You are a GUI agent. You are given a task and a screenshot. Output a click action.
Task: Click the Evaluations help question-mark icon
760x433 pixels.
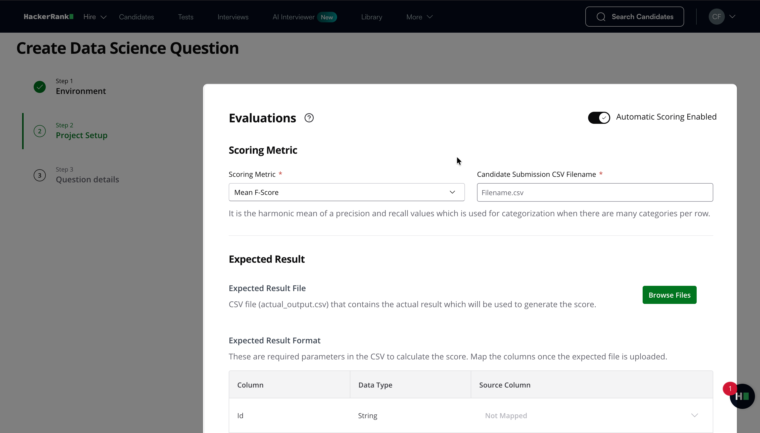[309, 118]
